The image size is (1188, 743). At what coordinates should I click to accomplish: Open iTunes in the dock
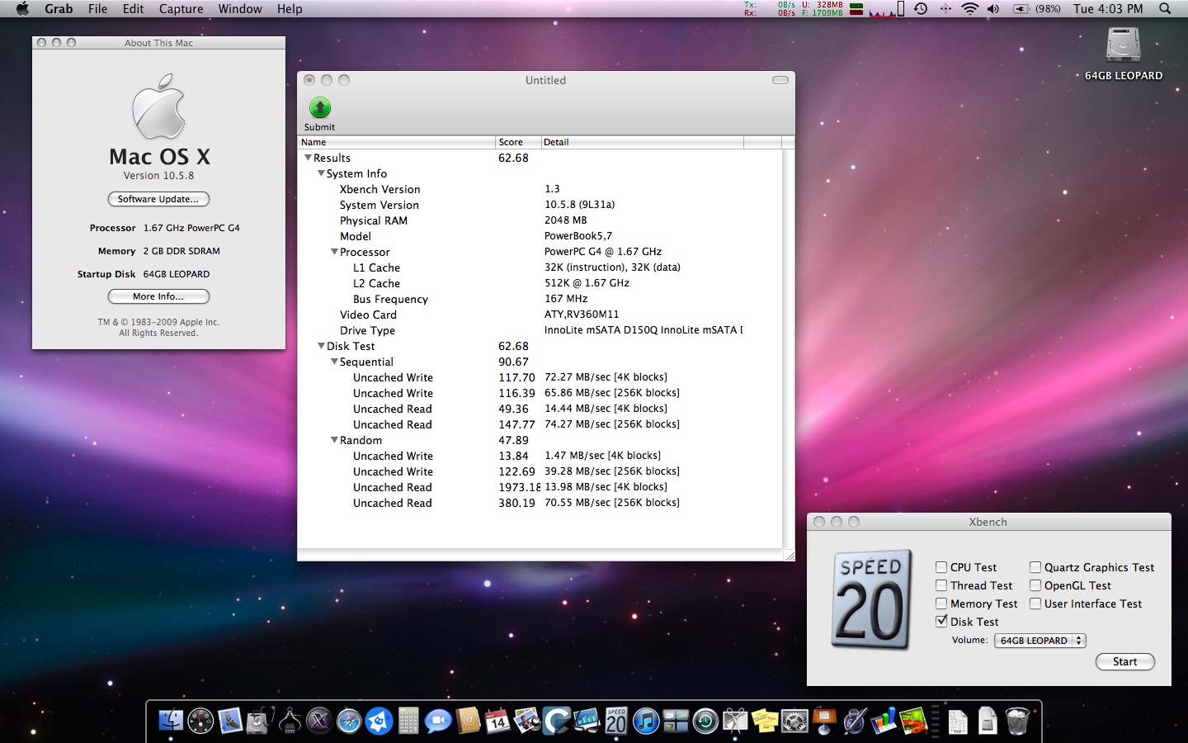tap(646, 722)
